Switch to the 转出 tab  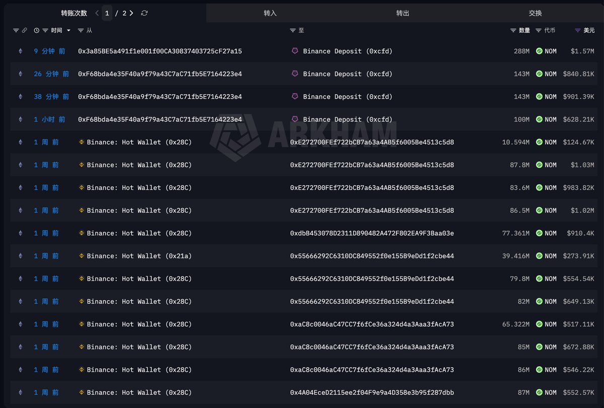click(x=402, y=13)
